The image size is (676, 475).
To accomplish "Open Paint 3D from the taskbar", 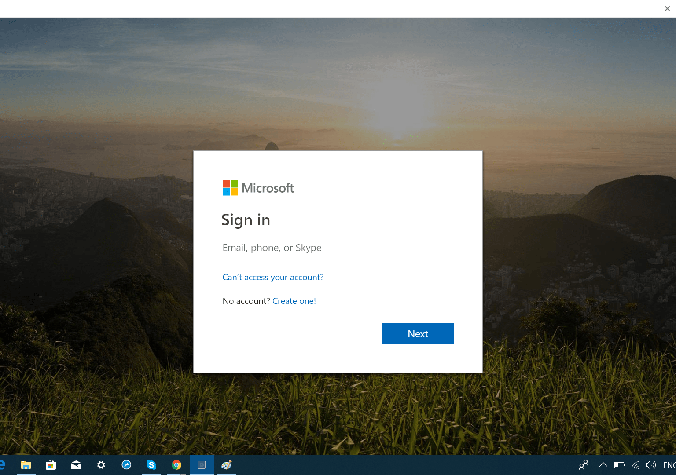I will (x=226, y=464).
